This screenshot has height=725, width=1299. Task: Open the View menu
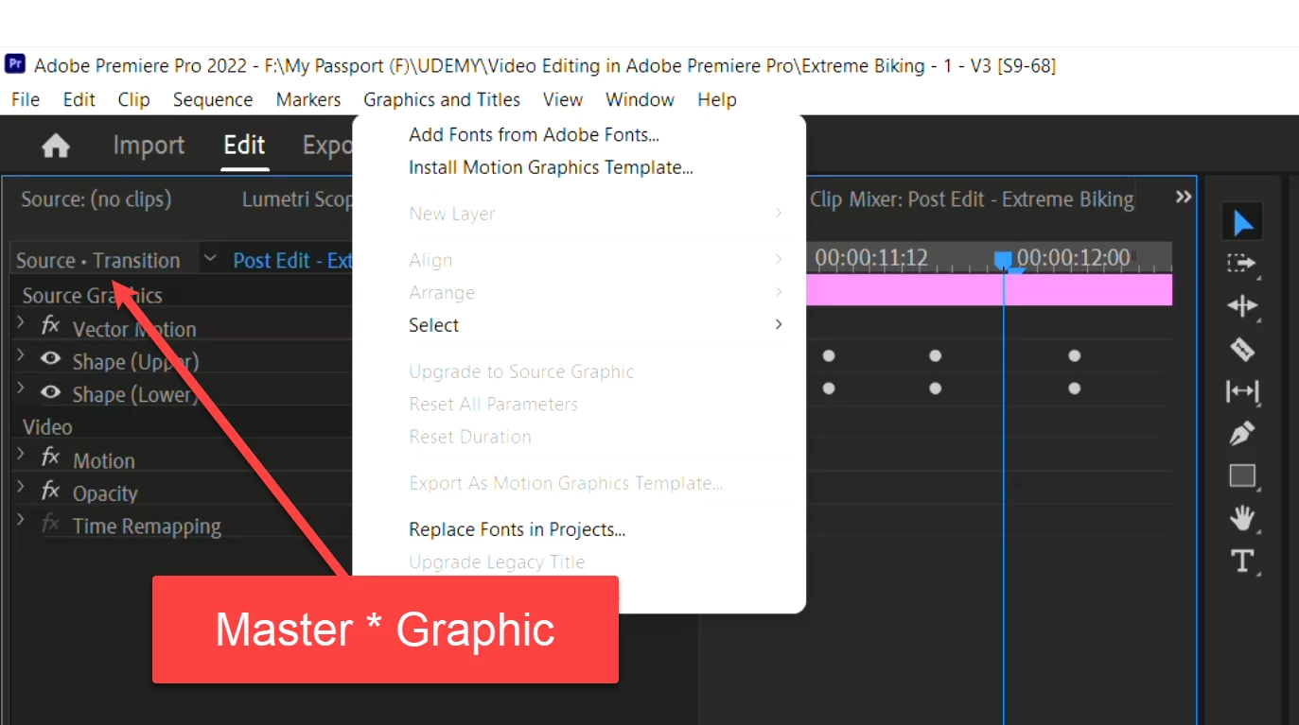click(563, 99)
